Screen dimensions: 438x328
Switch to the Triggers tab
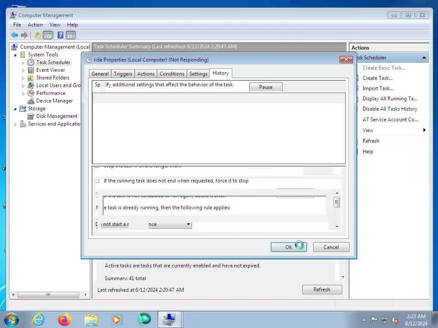pos(123,74)
